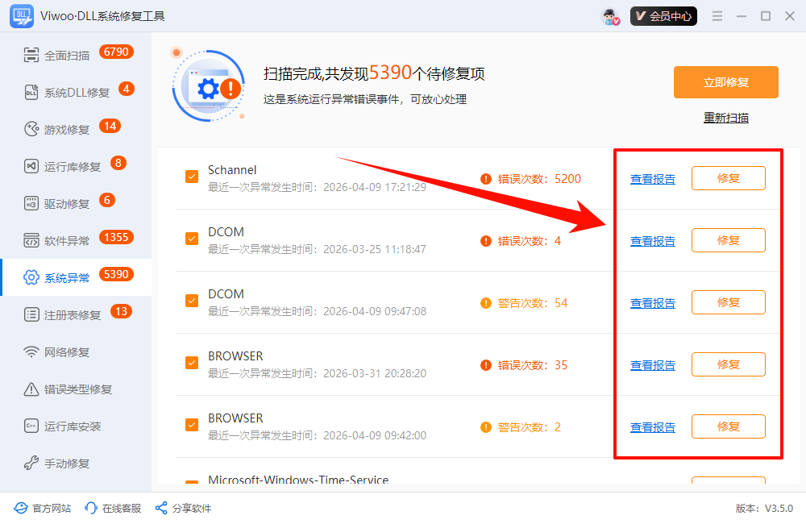
Task: Click the network repair Wi-Fi icon
Action: pos(31,351)
